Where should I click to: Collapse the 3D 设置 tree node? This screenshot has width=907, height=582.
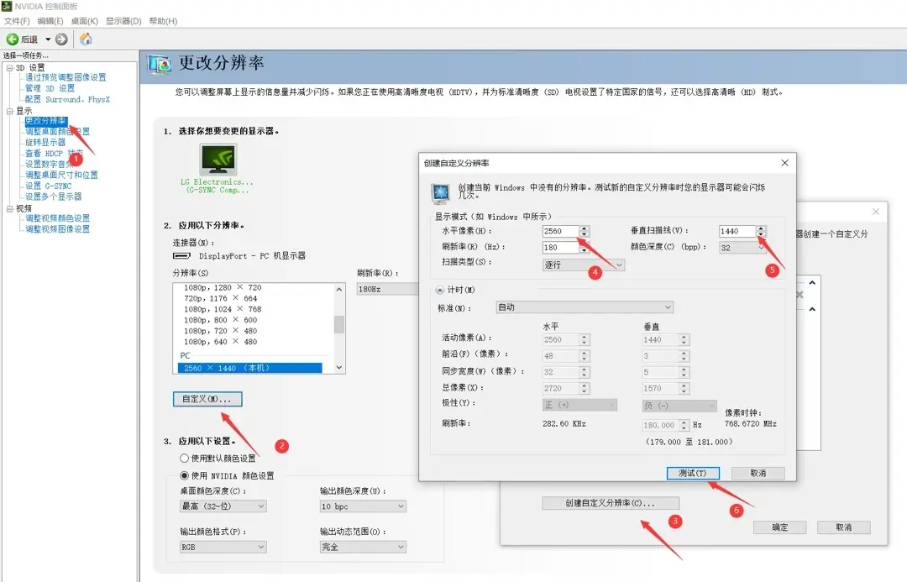pos(10,68)
